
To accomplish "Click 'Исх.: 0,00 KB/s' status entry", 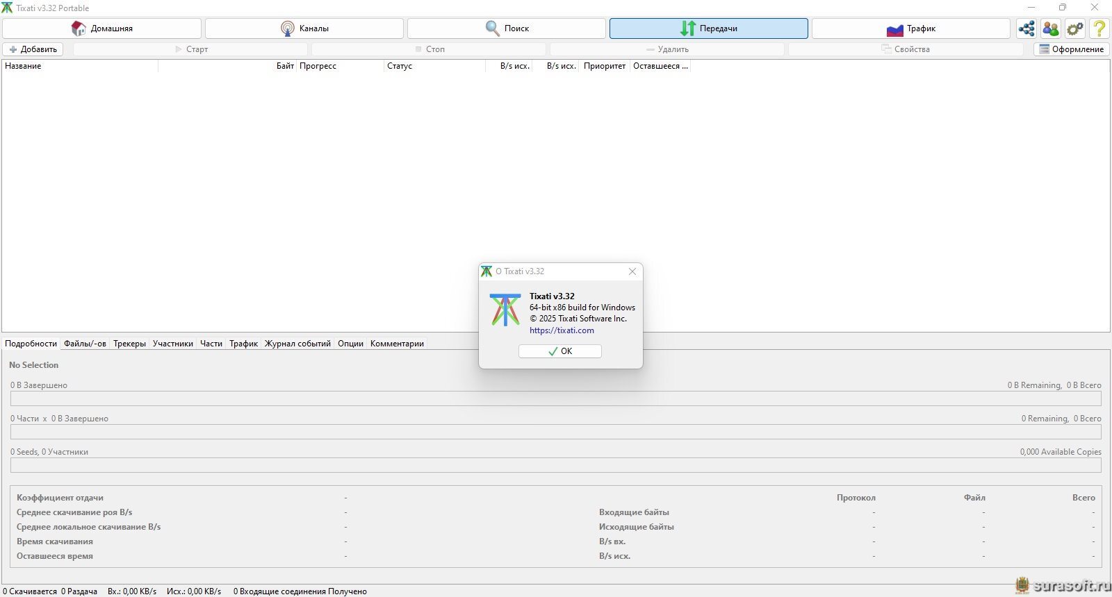I will [x=194, y=591].
